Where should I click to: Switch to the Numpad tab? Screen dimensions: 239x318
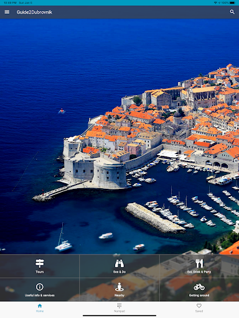coord(119,308)
